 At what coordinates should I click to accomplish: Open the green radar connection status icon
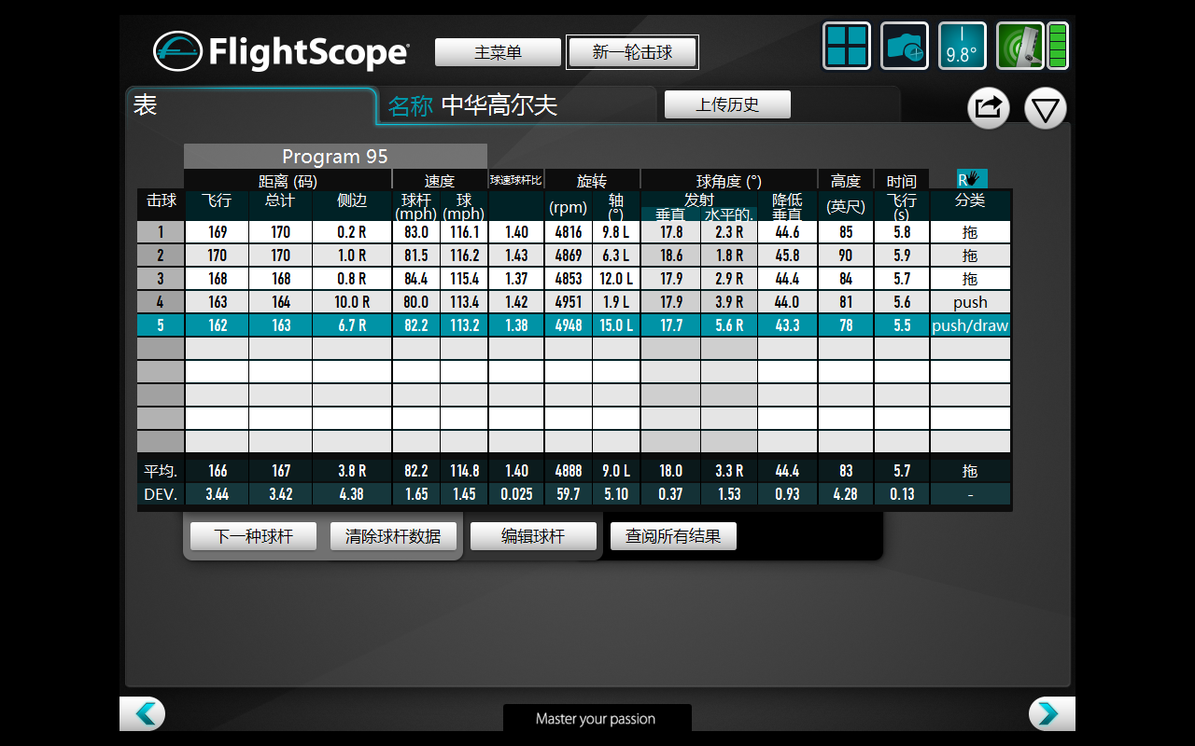1019,46
